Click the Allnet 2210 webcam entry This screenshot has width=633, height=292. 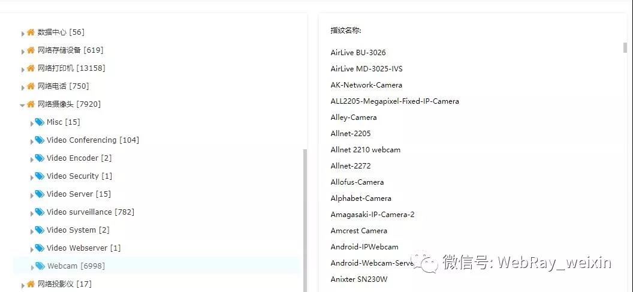(365, 149)
